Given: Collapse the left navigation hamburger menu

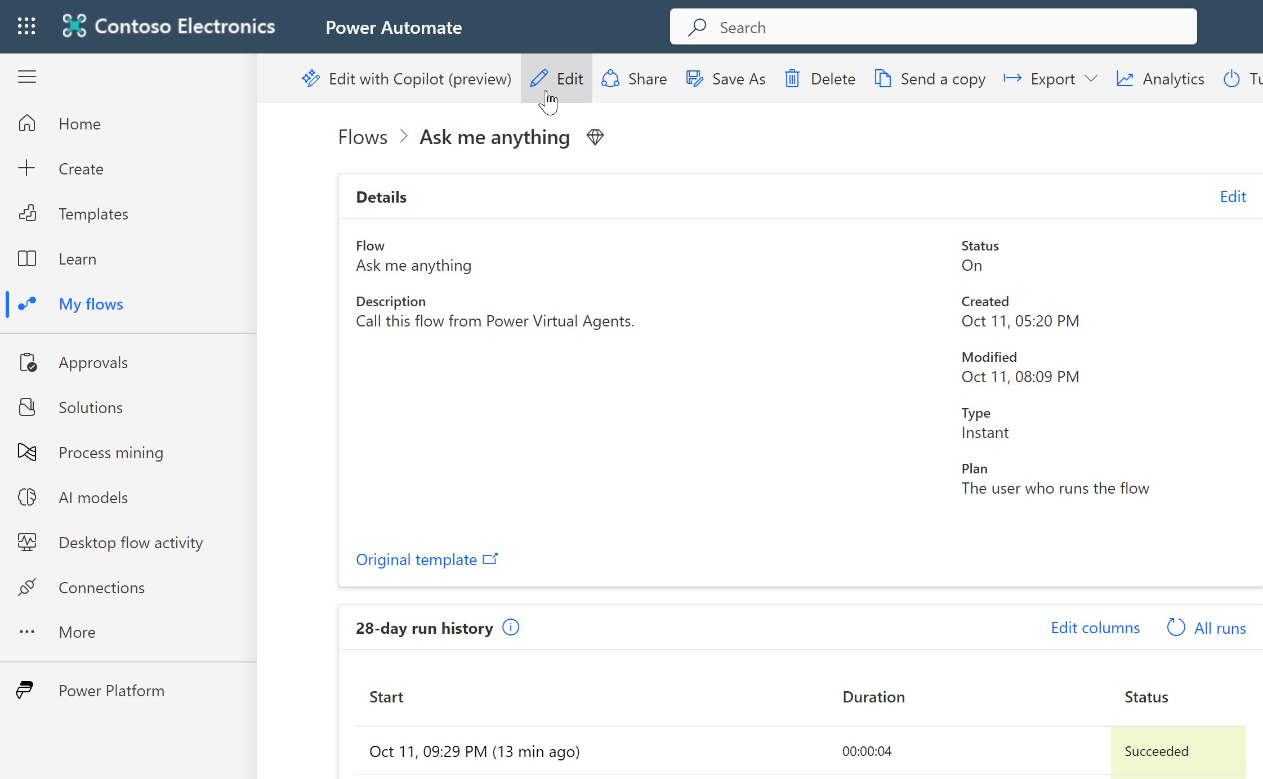Looking at the screenshot, I should (26, 77).
